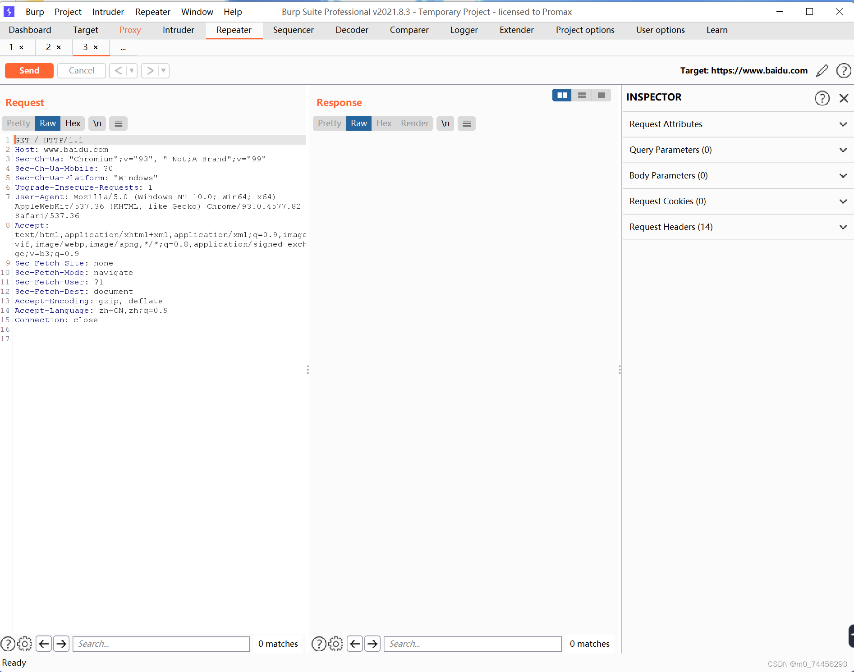Switch response view to Pretty
The height and width of the screenshot is (672, 854).
click(x=330, y=123)
